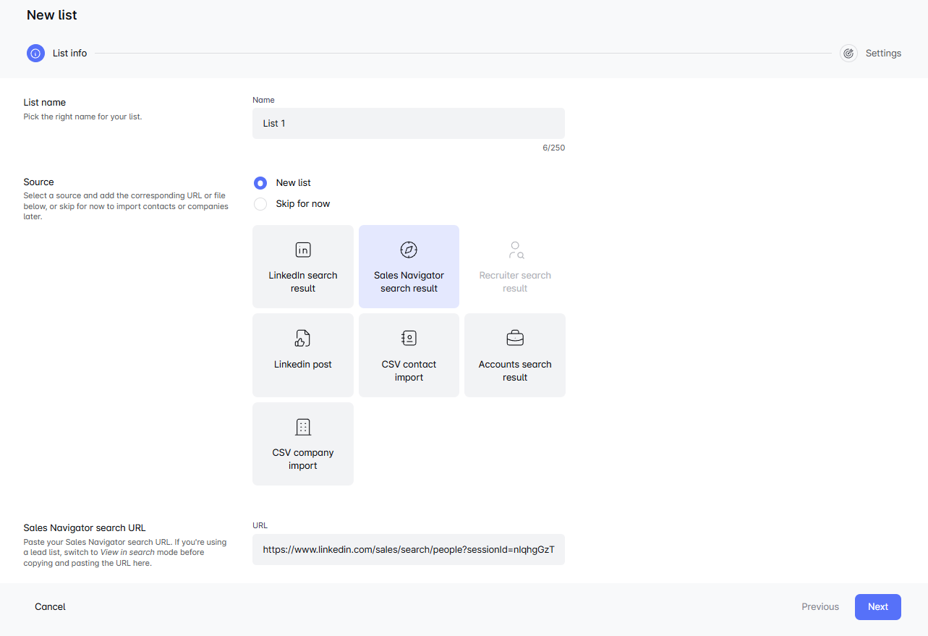This screenshot has width=928, height=636.
Task: Click the Previous button
Action: coord(820,607)
